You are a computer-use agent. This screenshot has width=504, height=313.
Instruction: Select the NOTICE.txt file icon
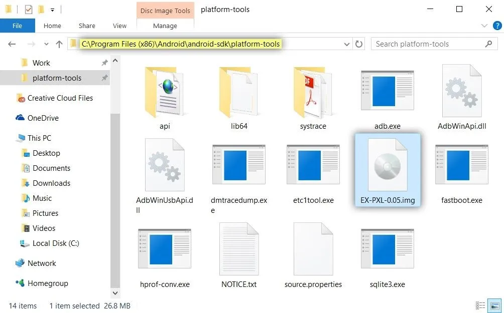click(239, 249)
